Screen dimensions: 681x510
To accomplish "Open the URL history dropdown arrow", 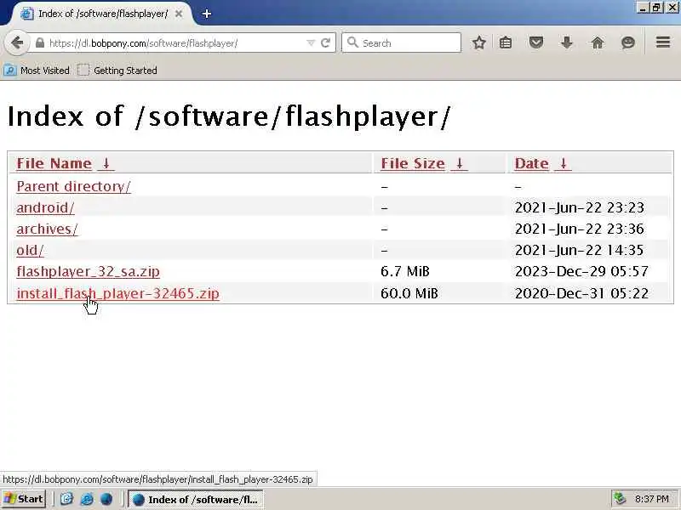I will click(311, 43).
